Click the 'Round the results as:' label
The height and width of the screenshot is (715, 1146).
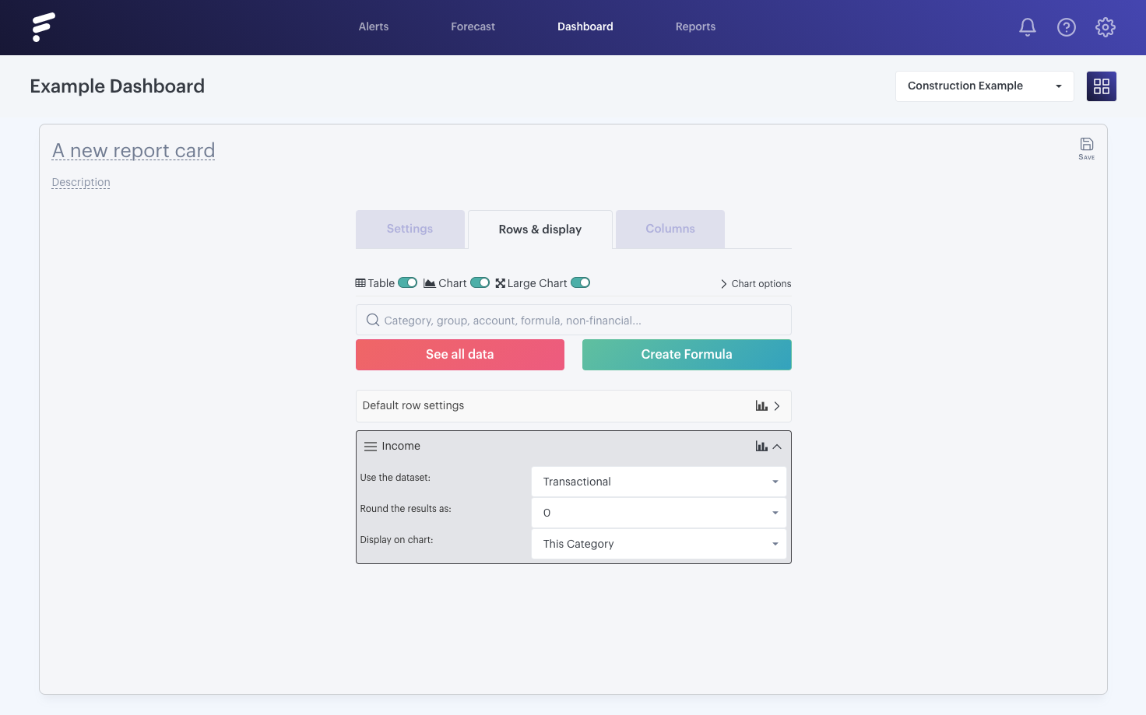click(x=406, y=509)
